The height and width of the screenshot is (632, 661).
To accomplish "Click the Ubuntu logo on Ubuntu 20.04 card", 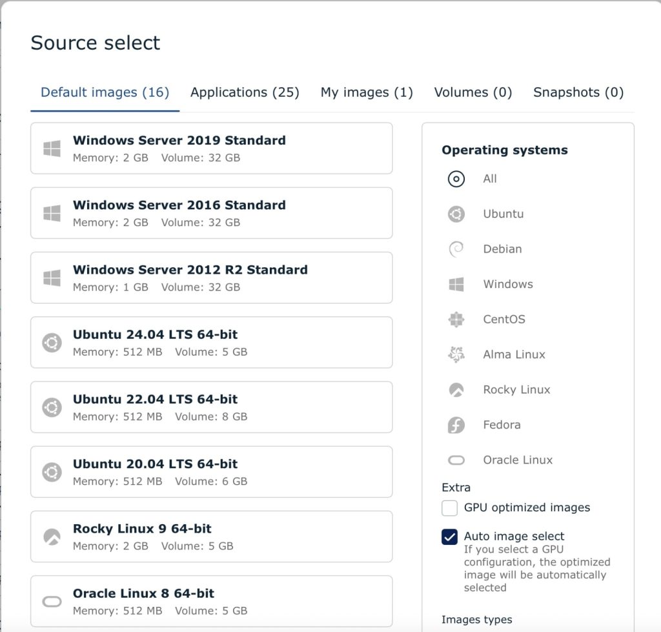I will [52, 472].
